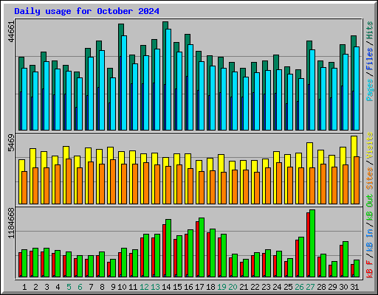Click day 20 weekend label
The width and height of the screenshot is (378, 295).
pos(233,287)
